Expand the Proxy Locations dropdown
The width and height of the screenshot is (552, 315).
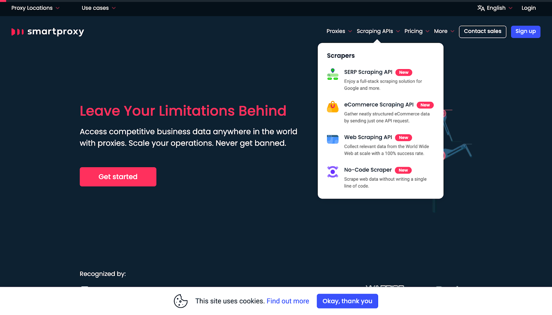coord(35,8)
